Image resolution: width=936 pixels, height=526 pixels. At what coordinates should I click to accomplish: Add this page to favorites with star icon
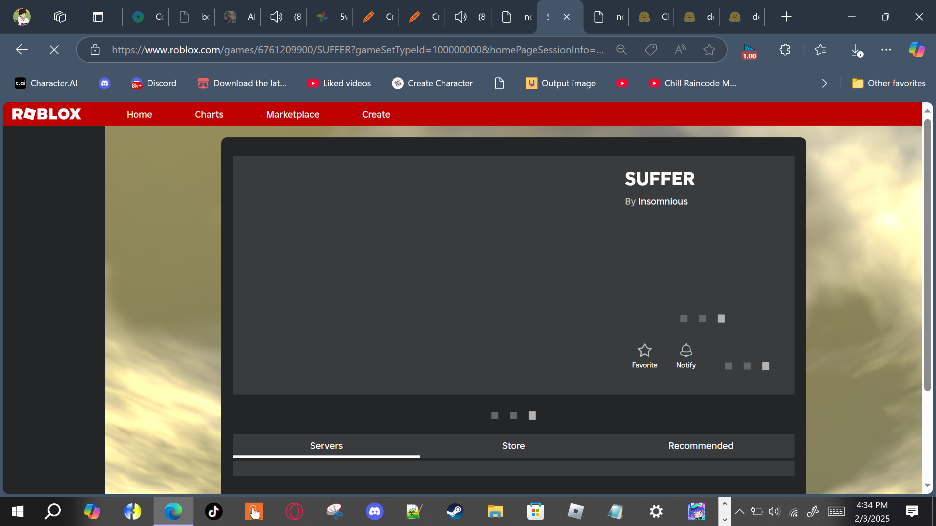click(709, 50)
